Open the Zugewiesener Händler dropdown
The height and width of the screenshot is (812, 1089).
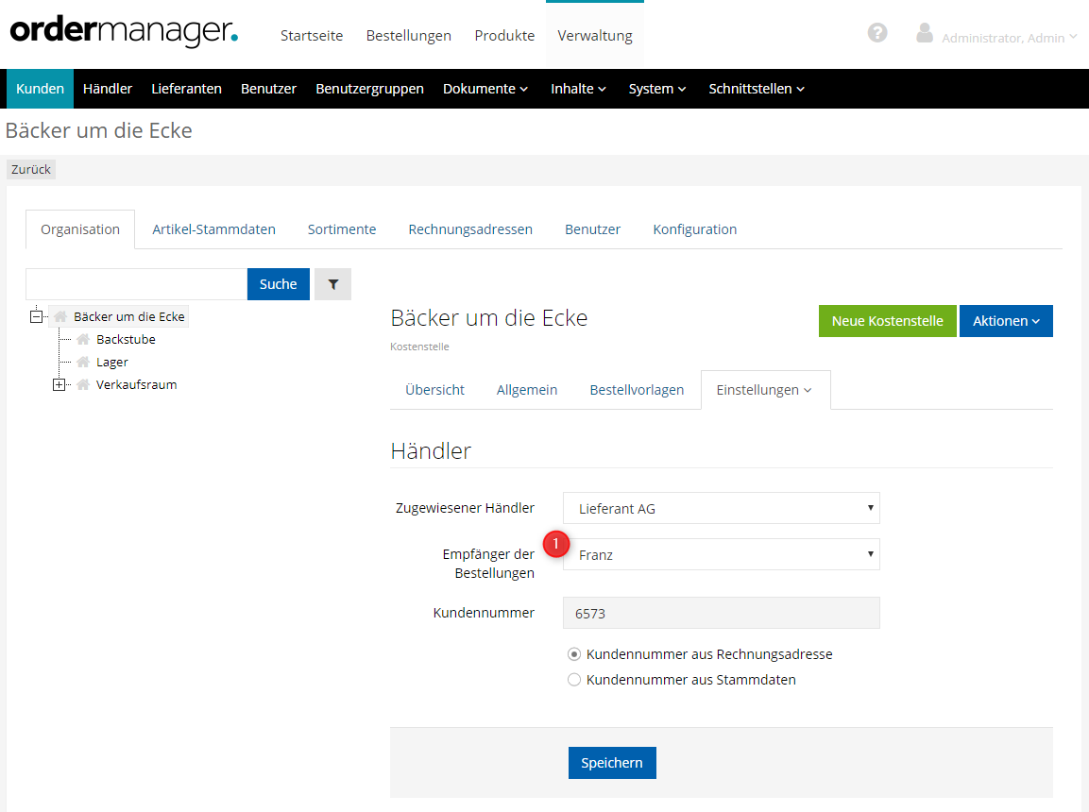pos(721,508)
